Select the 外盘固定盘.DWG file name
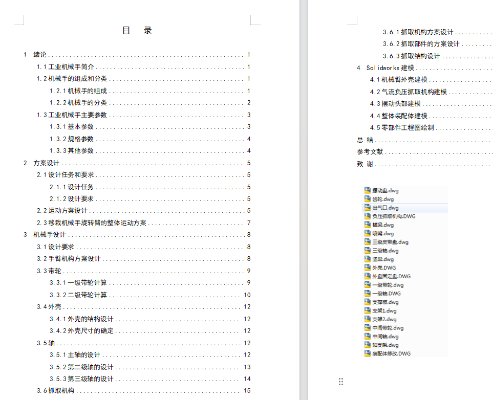Screen dimensions: 493x400 click(x=392, y=276)
